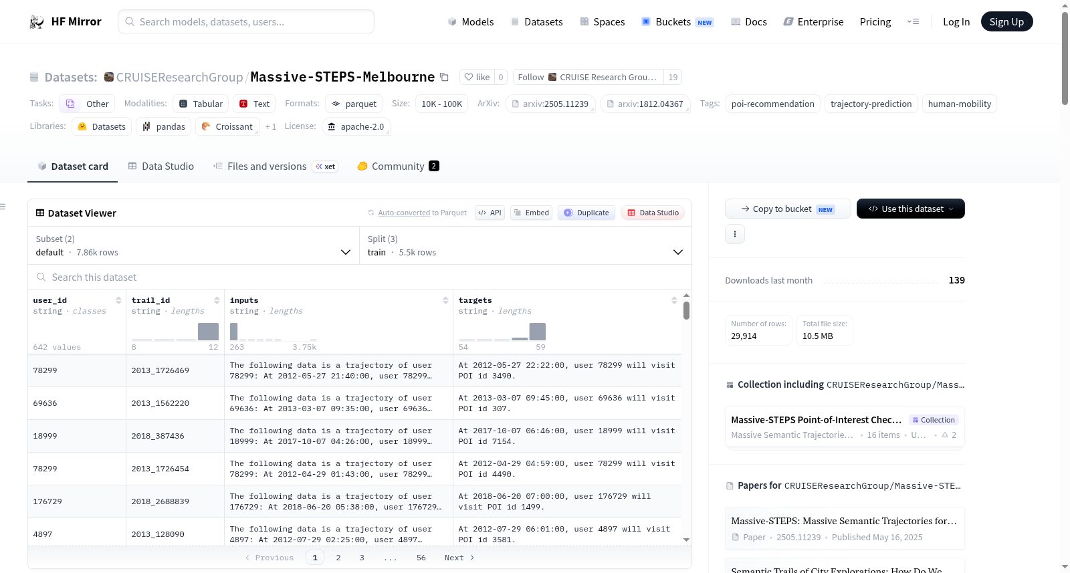Open Data Studio from the viewer header
The image size is (1070, 573).
[x=653, y=213]
